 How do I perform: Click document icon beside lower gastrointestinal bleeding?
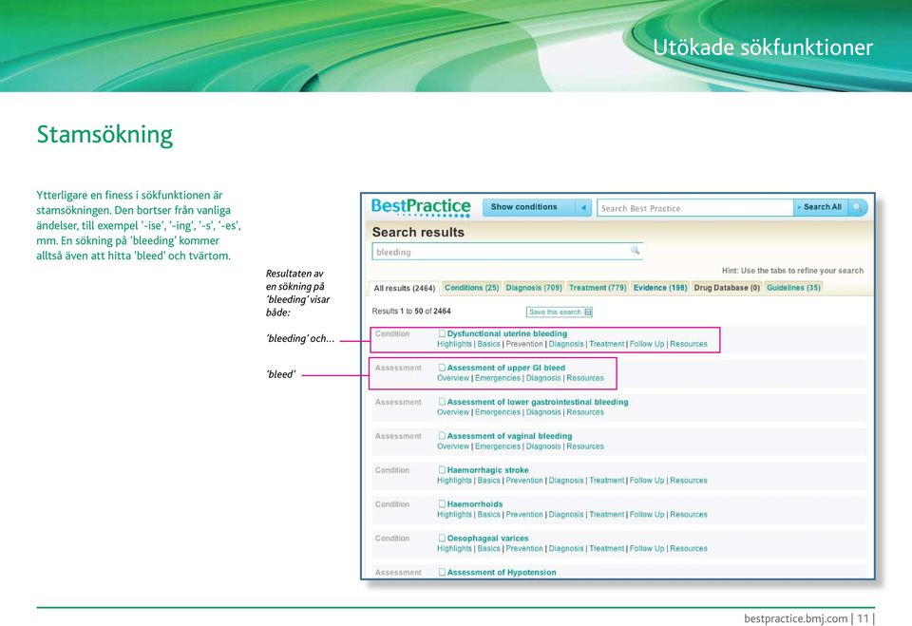[442, 402]
